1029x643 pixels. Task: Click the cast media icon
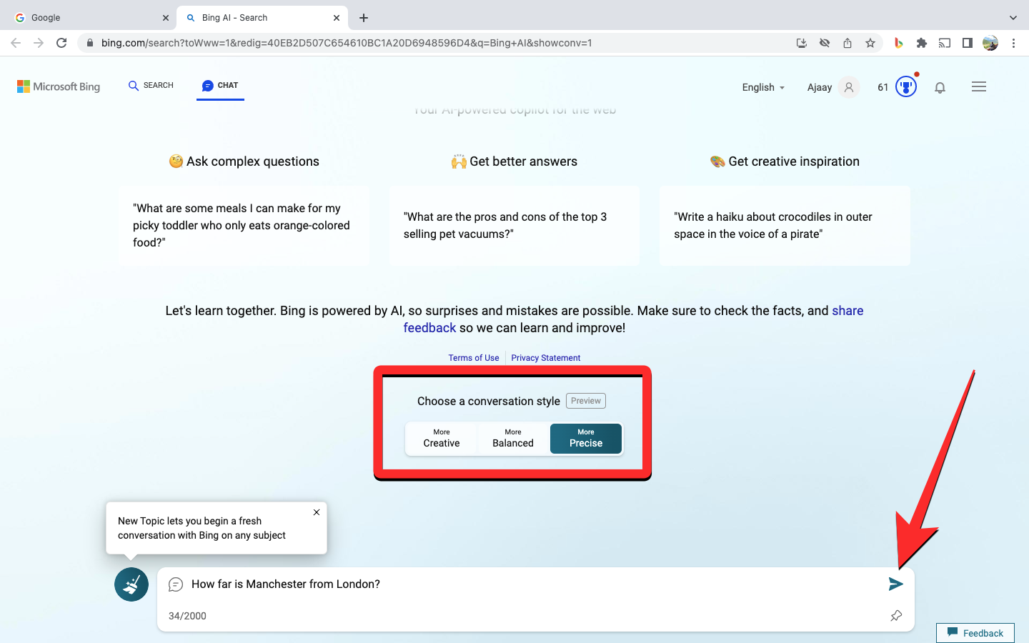coord(945,43)
